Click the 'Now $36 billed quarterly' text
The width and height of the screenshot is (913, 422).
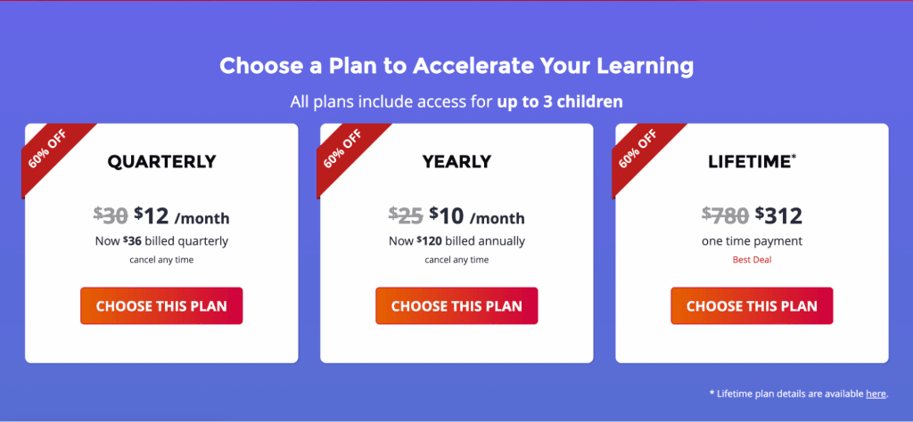point(161,240)
